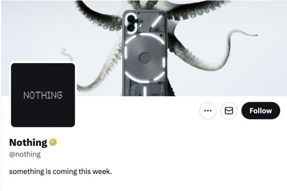Click the @nothing handle
This screenshot has width=287, height=191.
(x=25, y=154)
